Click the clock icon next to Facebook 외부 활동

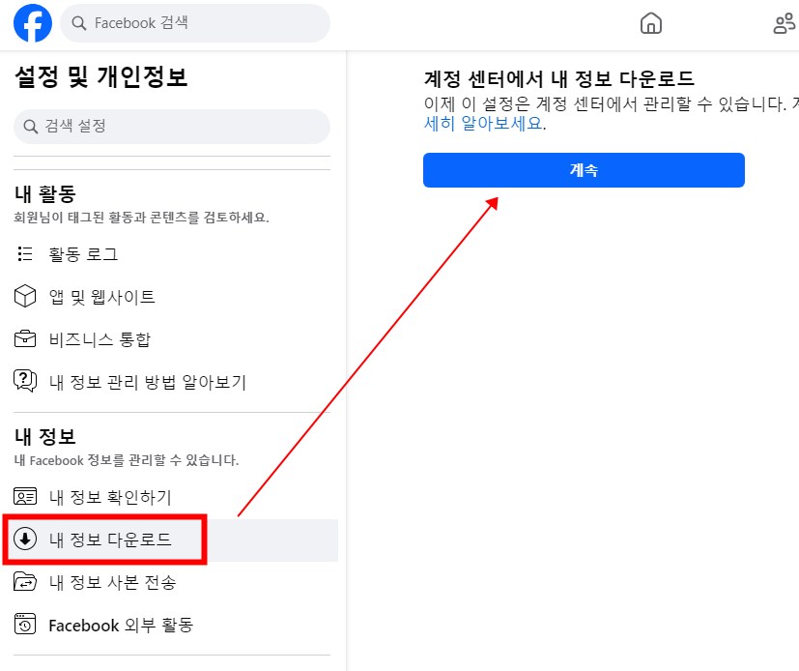click(x=24, y=625)
